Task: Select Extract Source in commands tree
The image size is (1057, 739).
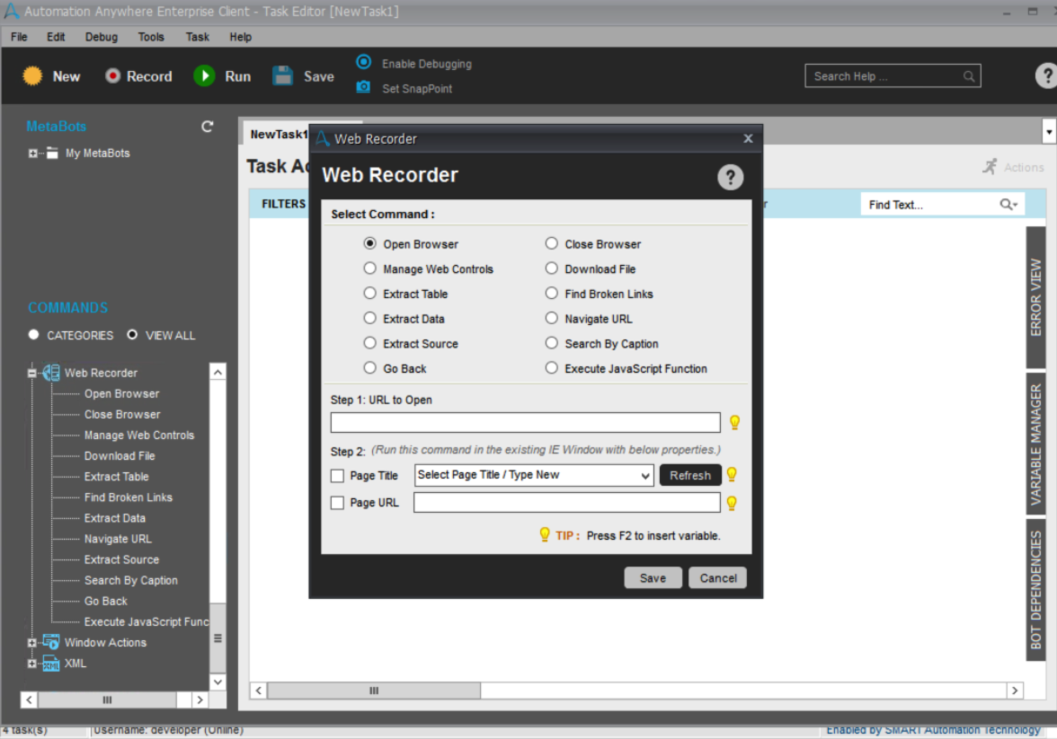Action: (121, 559)
